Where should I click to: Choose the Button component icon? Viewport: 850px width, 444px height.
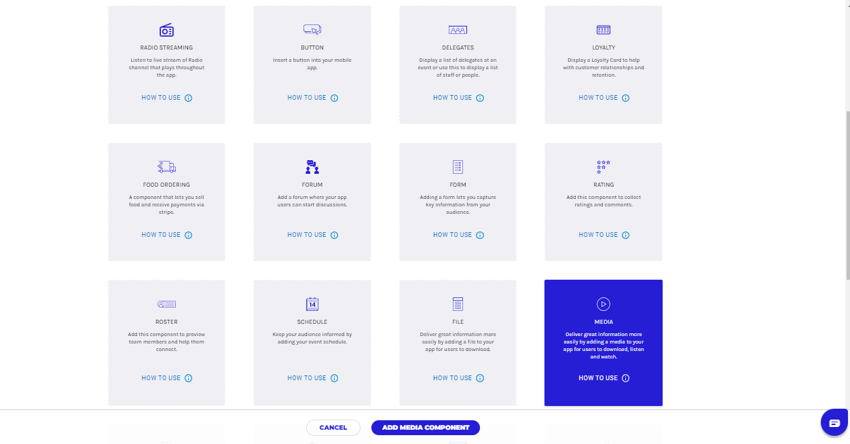pos(312,30)
